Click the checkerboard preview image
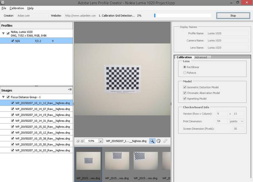 (x=122, y=79)
